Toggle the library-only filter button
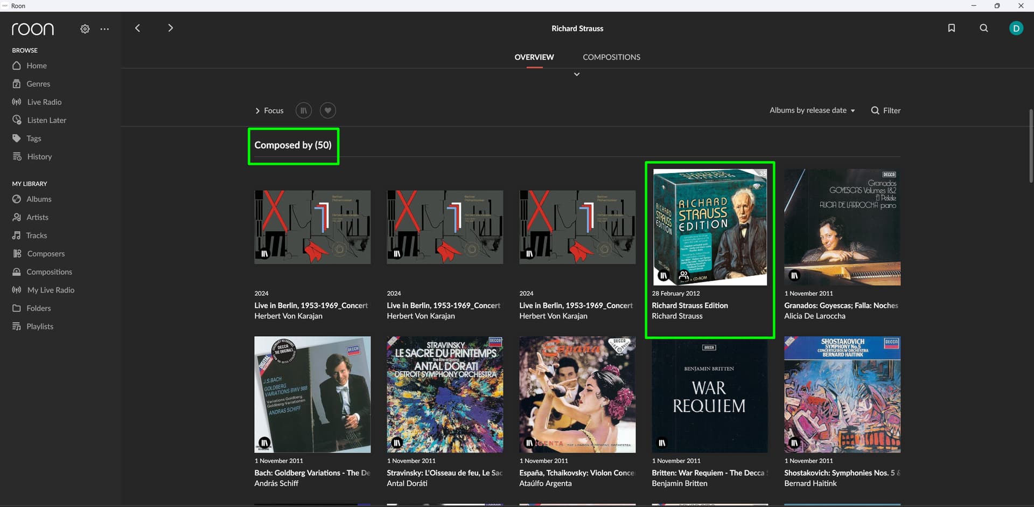 [303, 110]
